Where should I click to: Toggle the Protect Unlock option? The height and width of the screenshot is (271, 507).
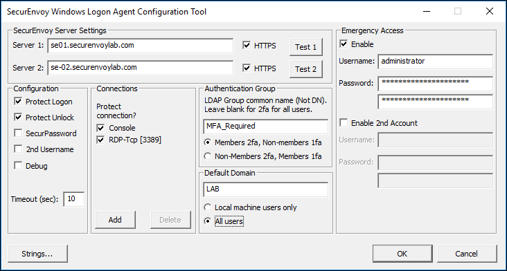click(x=18, y=118)
